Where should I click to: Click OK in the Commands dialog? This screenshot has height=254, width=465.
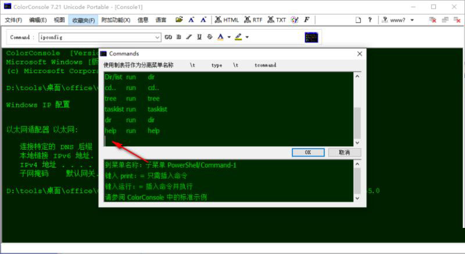pyautogui.click(x=308, y=153)
